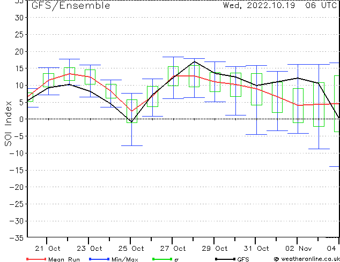Click the 25 Oct axis label

coord(131,249)
